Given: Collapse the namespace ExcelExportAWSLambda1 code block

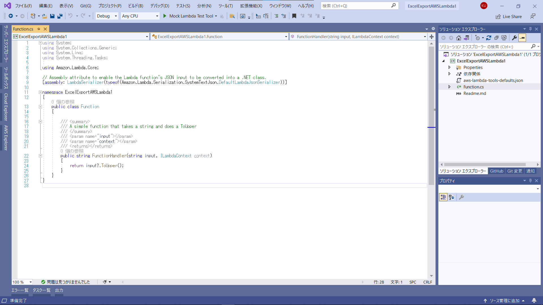Looking at the screenshot, I should pyautogui.click(x=40, y=92).
